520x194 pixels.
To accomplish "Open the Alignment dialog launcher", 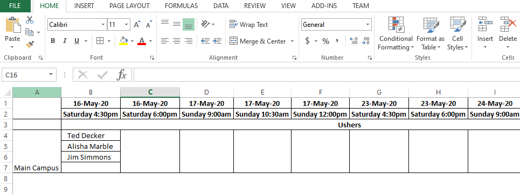I will point(294,58).
